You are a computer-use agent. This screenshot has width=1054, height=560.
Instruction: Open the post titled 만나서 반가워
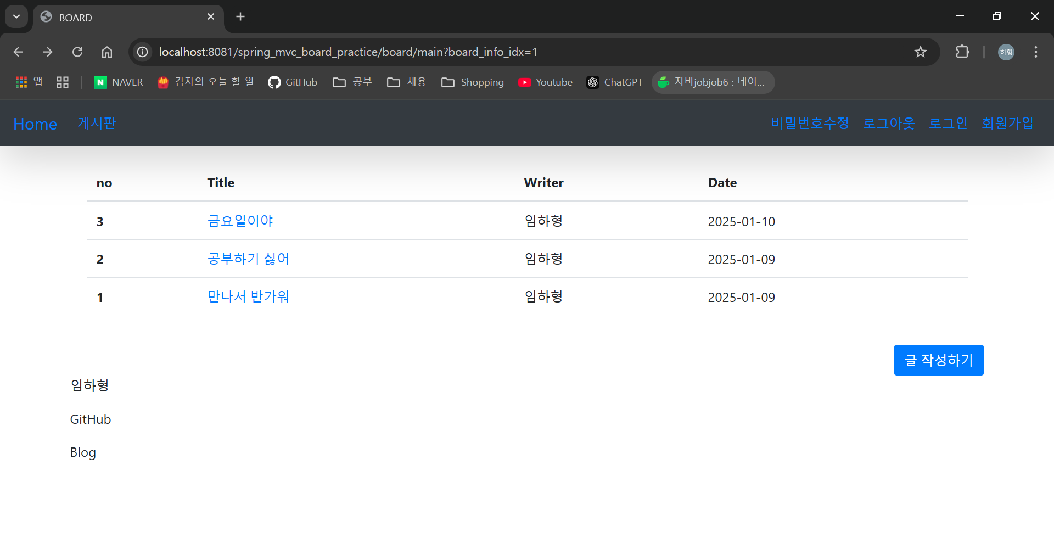point(248,296)
